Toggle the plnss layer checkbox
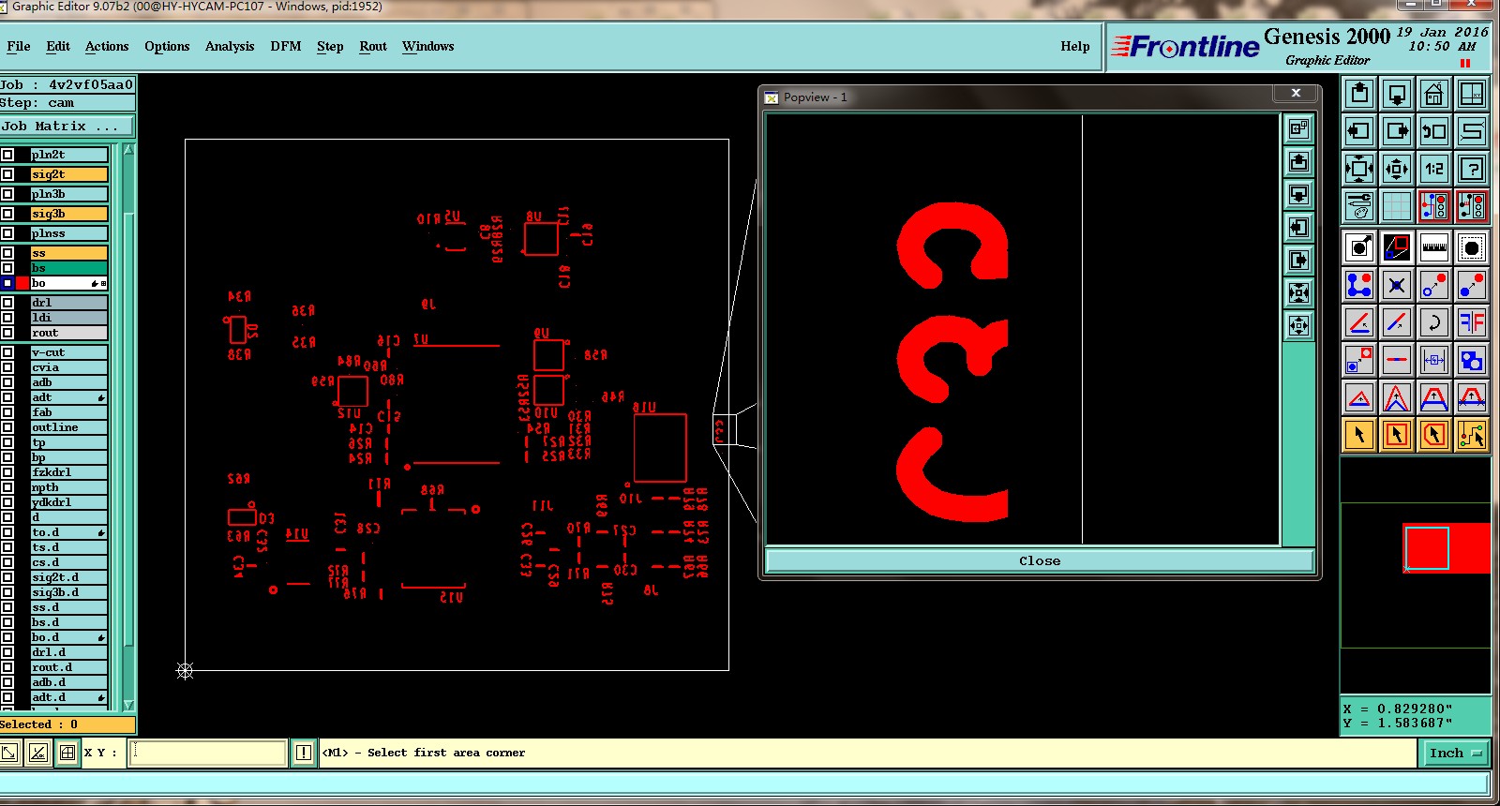Viewport: 1500px width, 806px height. pos(7,233)
